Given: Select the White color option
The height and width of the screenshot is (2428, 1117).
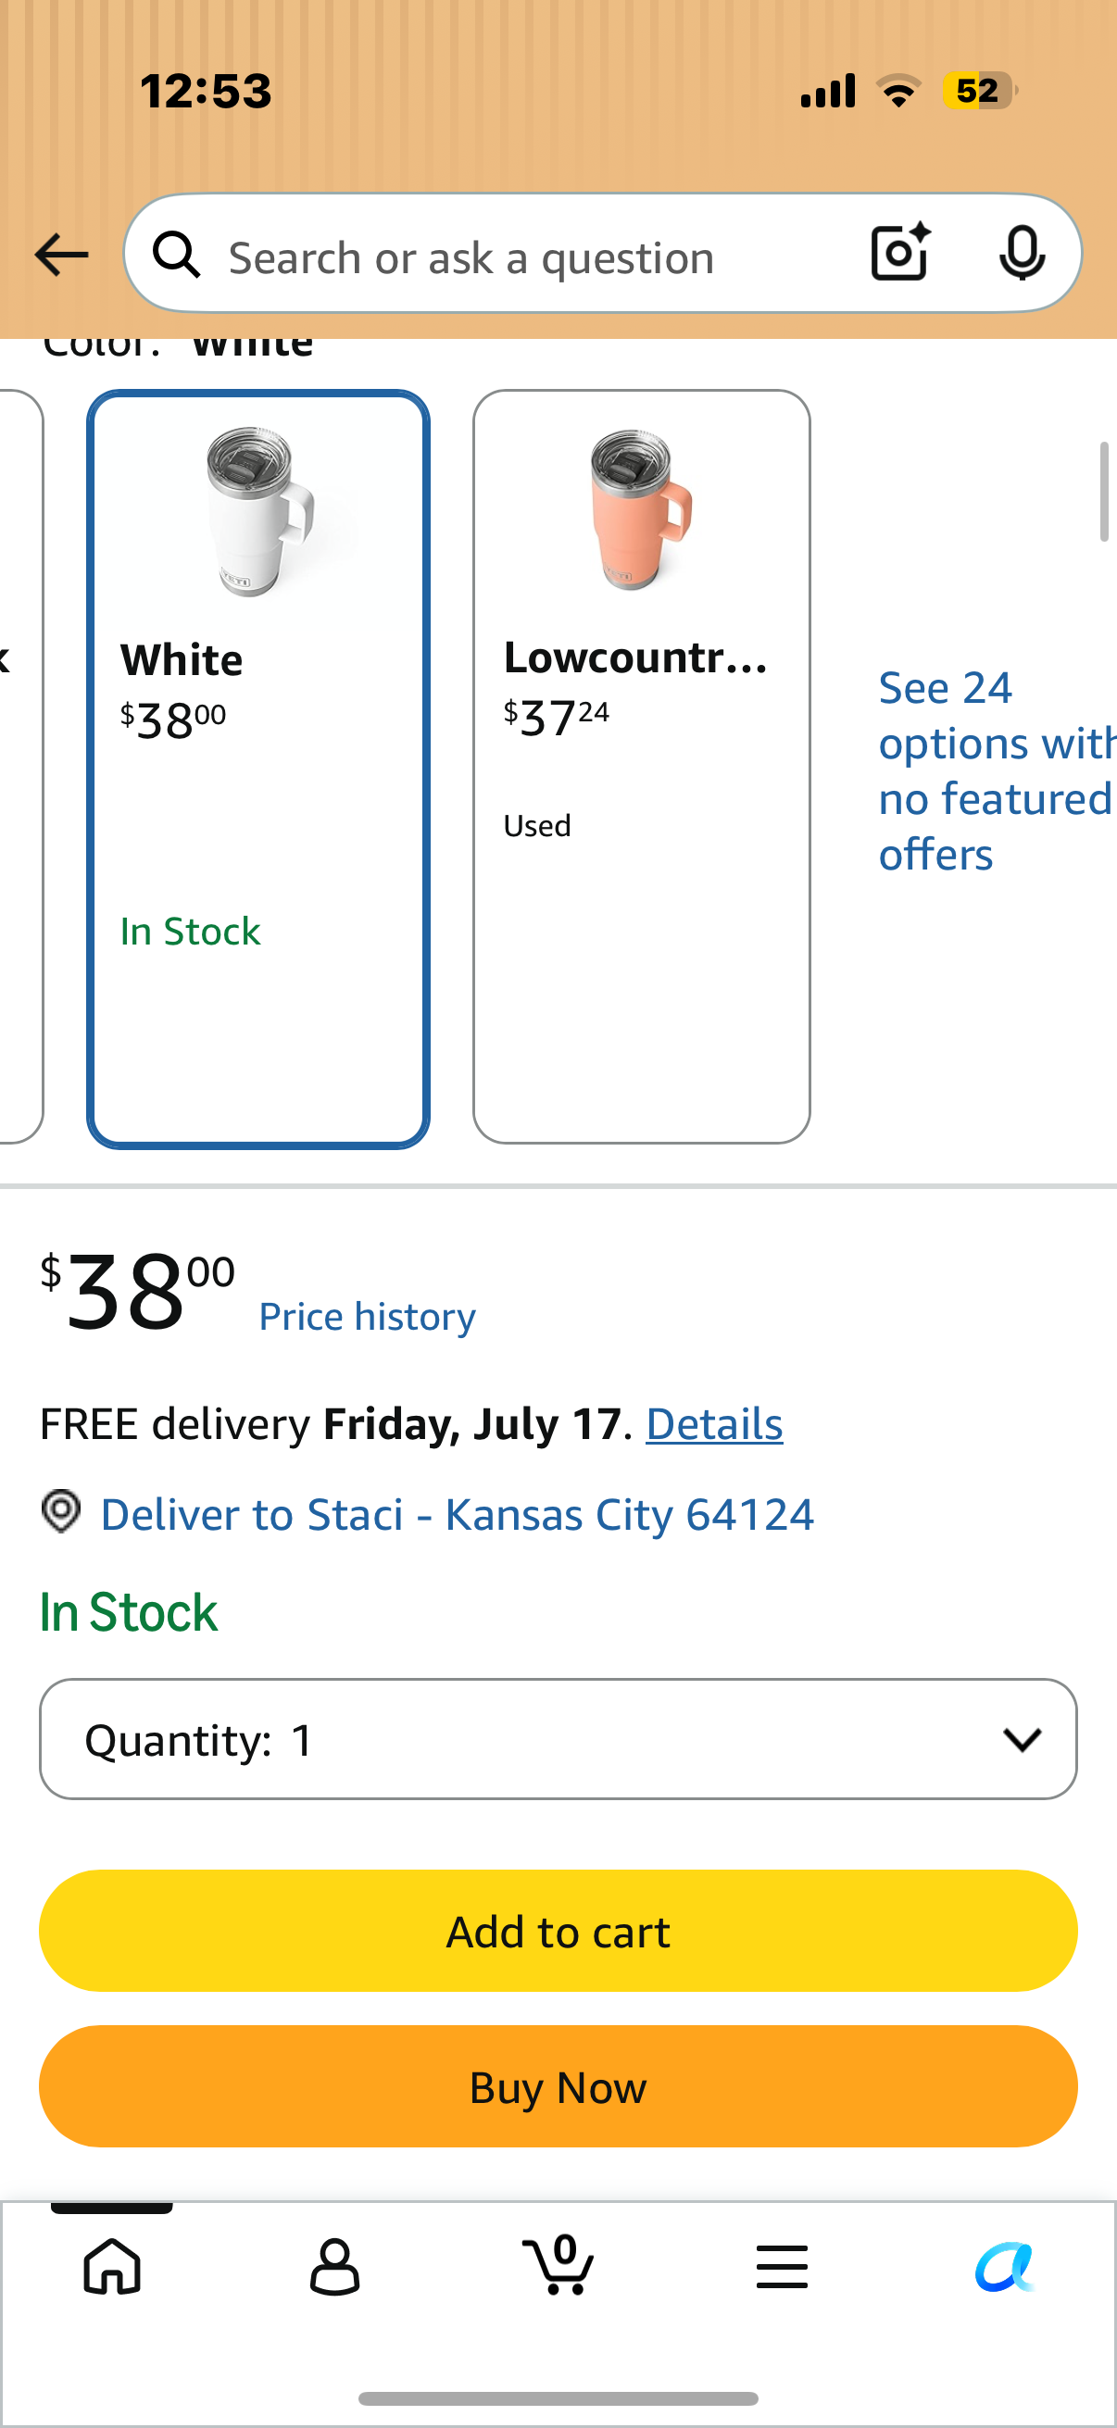Looking at the screenshot, I should point(258,769).
